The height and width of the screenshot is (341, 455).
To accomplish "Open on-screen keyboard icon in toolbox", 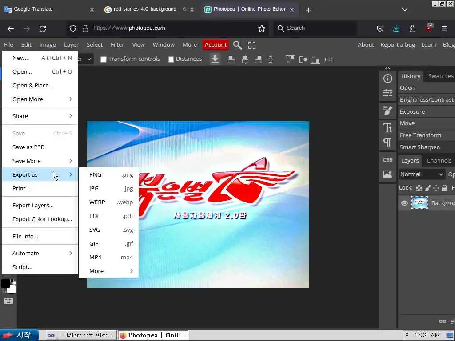I will click(8, 301).
